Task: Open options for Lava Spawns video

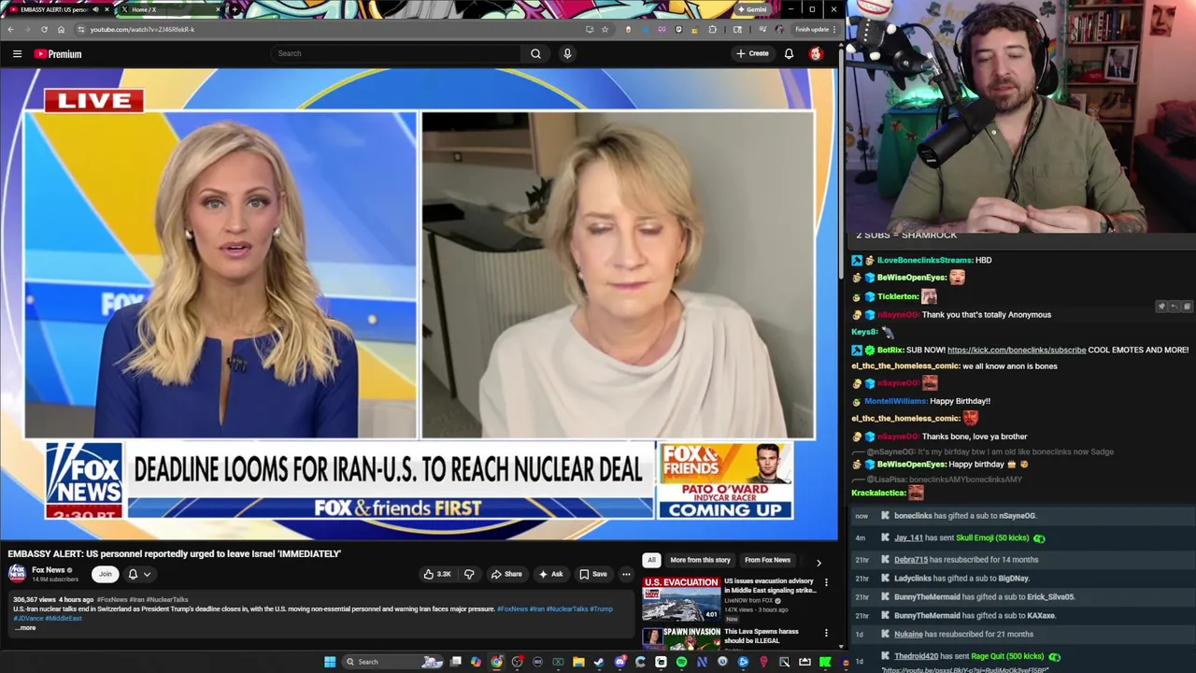Action: point(826,633)
